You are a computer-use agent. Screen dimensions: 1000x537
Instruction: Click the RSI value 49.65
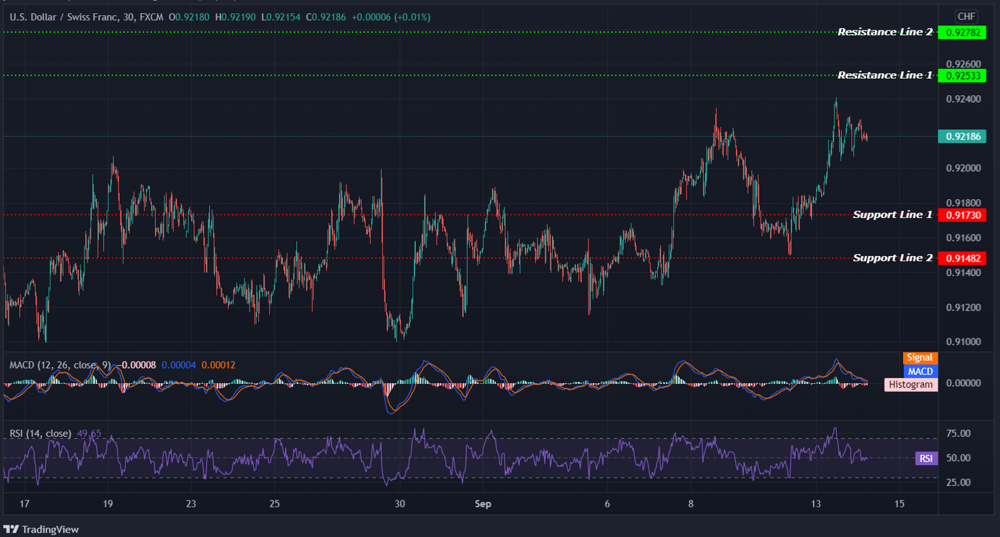(89, 434)
